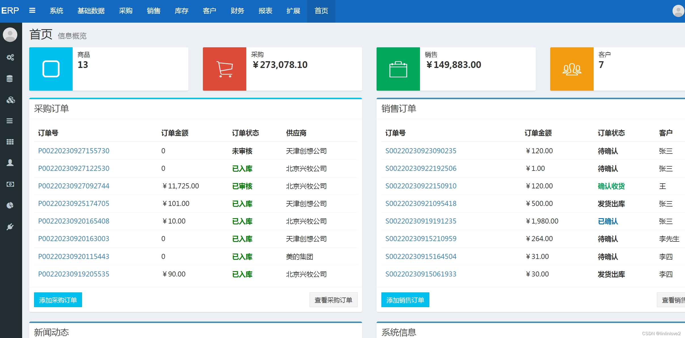
Task: Open the user avatar in top-right corner
Action: 678,11
